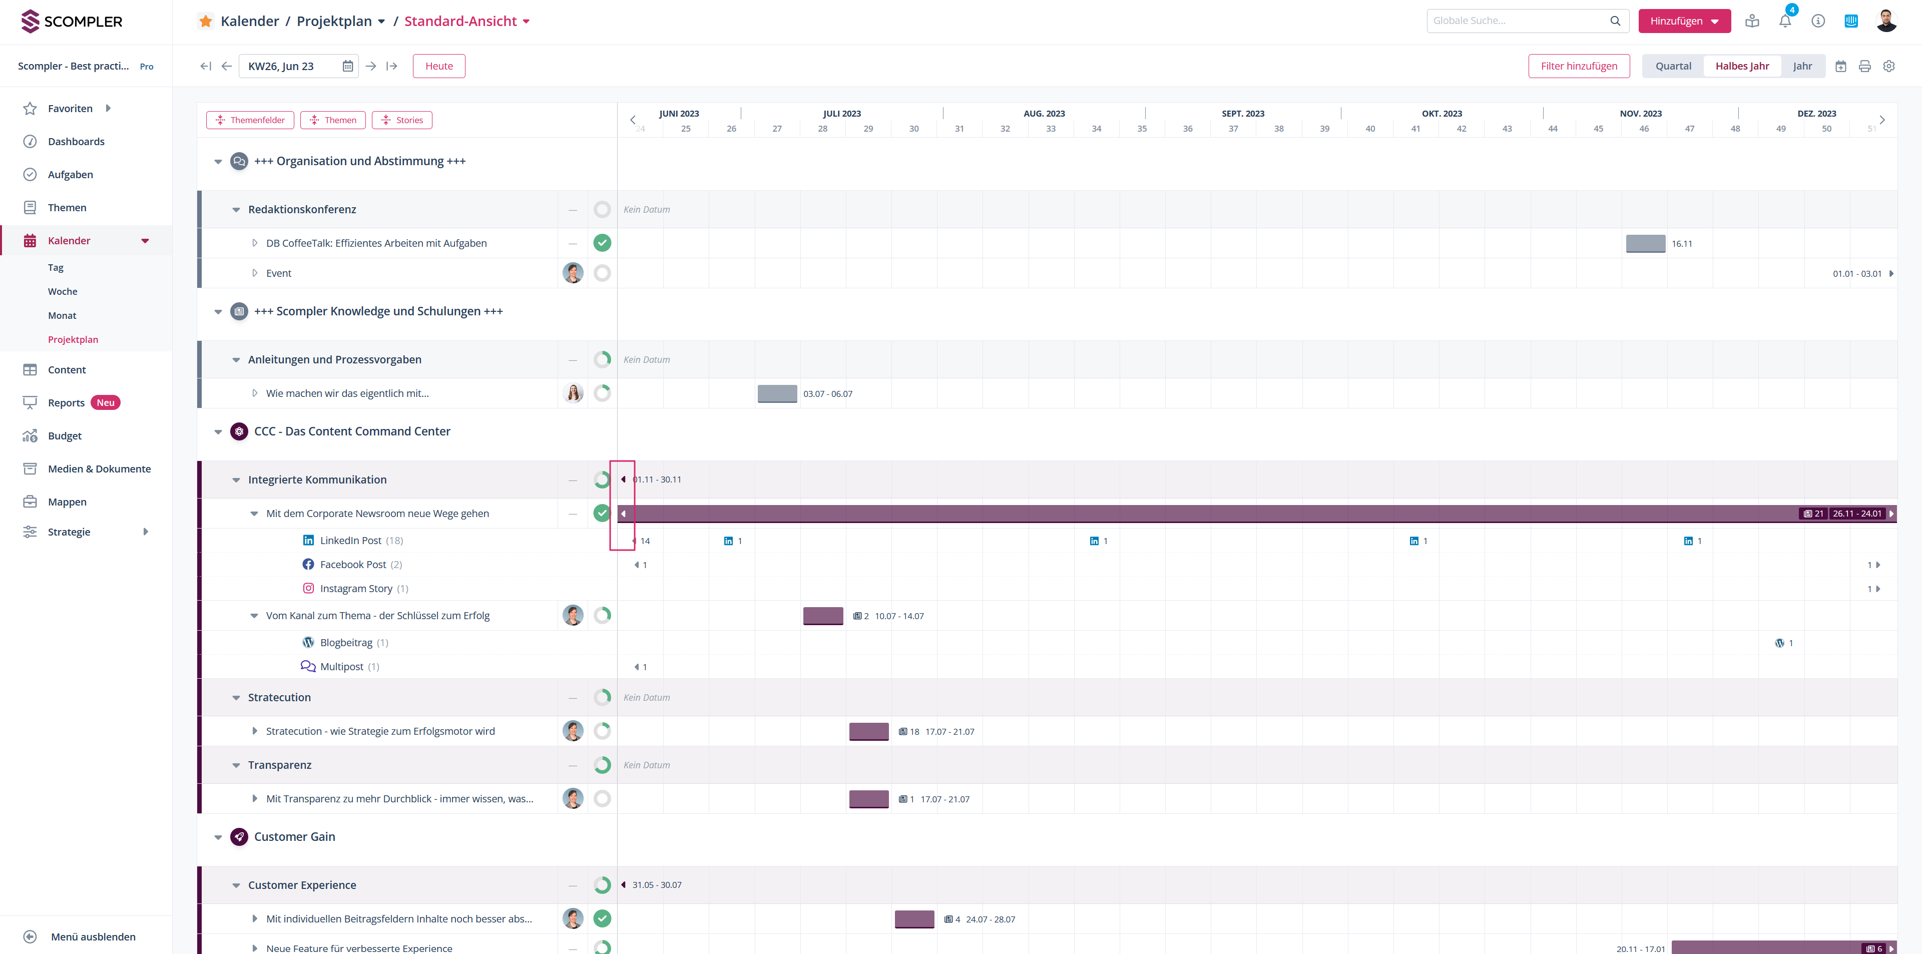
Task: Toggle status circle of Event row
Action: tap(601, 274)
